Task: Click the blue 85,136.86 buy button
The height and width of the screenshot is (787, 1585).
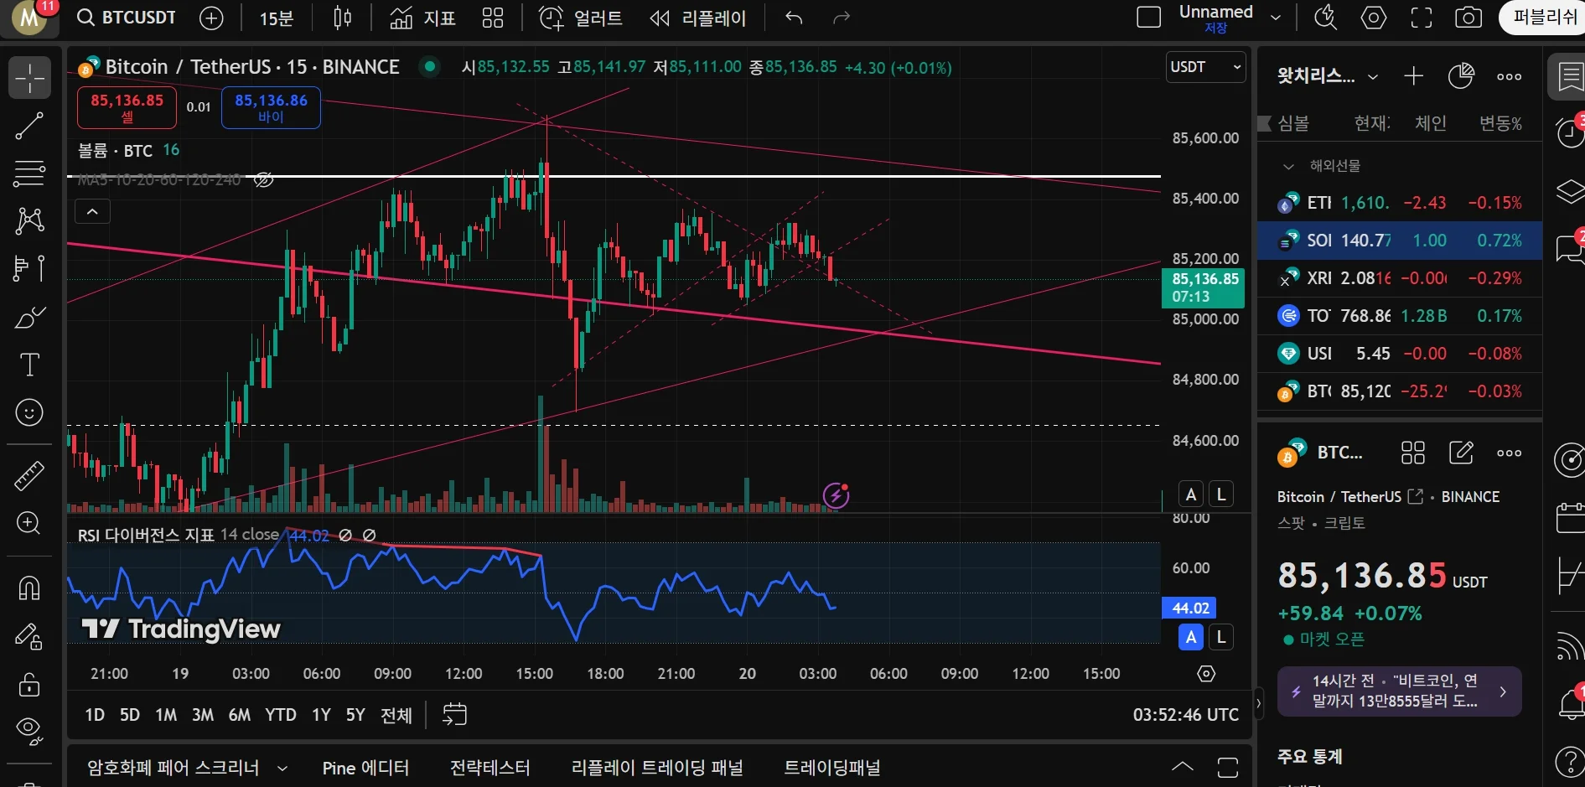Action: (x=271, y=107)
